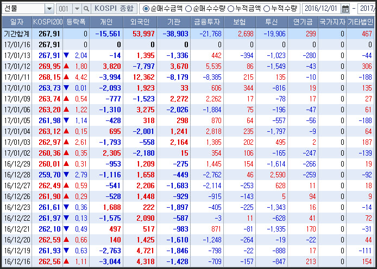Click the magnifier search icon
This screenshot has height=269, width=377.
[x=86, y=9]
